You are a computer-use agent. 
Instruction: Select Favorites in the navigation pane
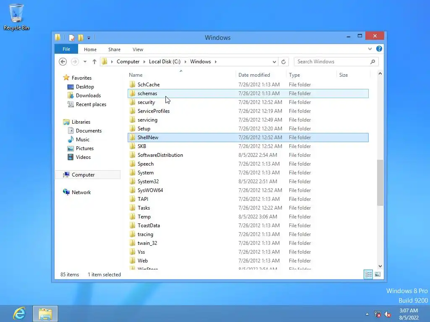[x=81, y=78]
